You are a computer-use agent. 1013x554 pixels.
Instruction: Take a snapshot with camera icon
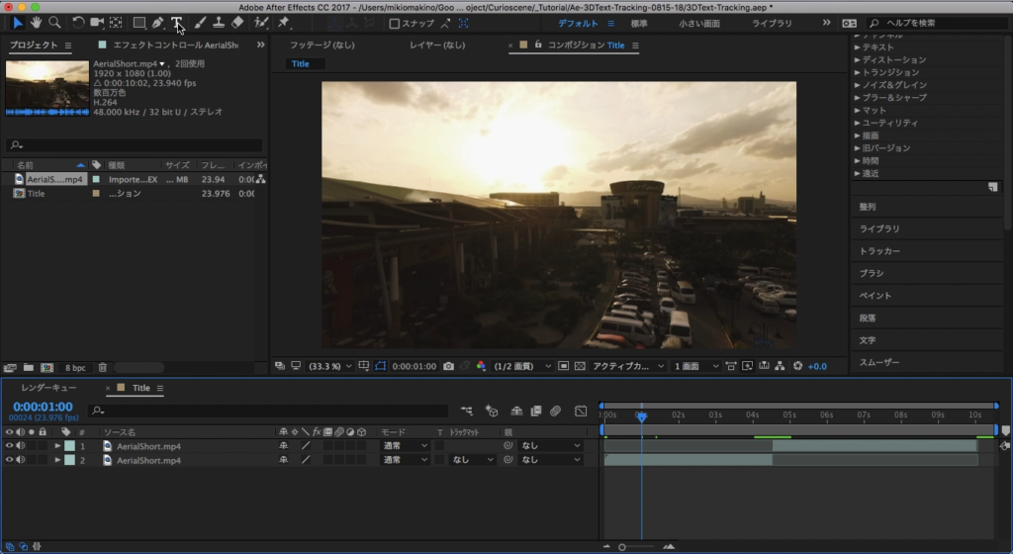pyautogui.click(x=448, y=366)
